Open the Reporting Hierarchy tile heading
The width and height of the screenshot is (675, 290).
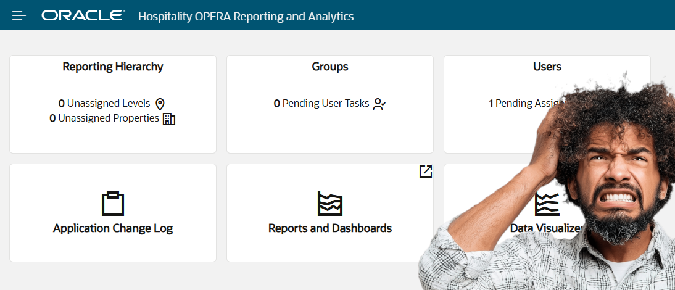point(113,67)
